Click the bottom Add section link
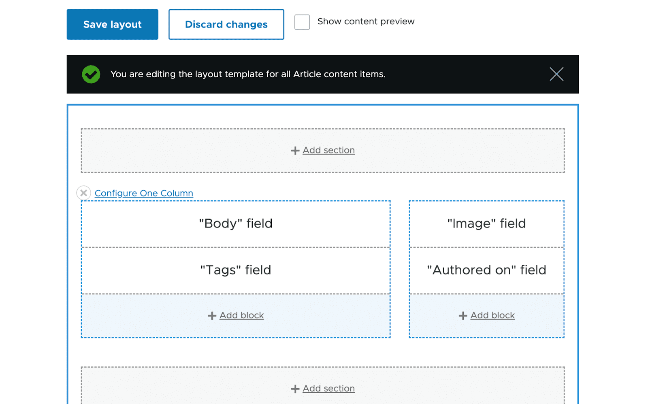Image resolution: width=648 pixels, height=404 pixels. coord(328,389)
